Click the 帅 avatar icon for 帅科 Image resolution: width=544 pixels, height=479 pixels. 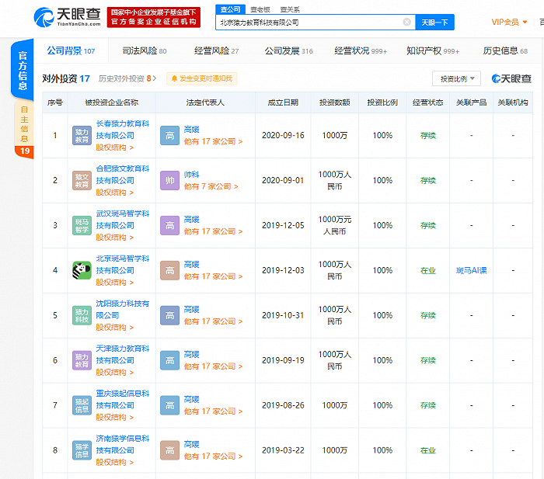tap(169, 180)
